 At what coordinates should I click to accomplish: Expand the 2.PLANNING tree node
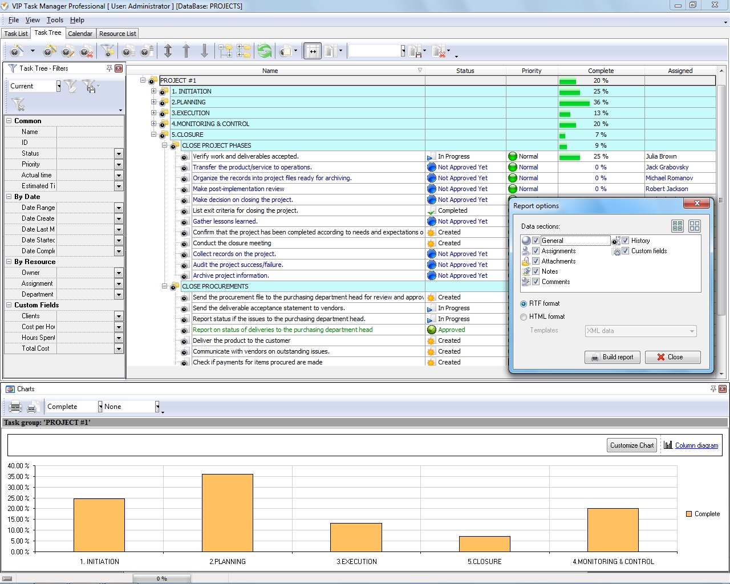click(153, 102)
